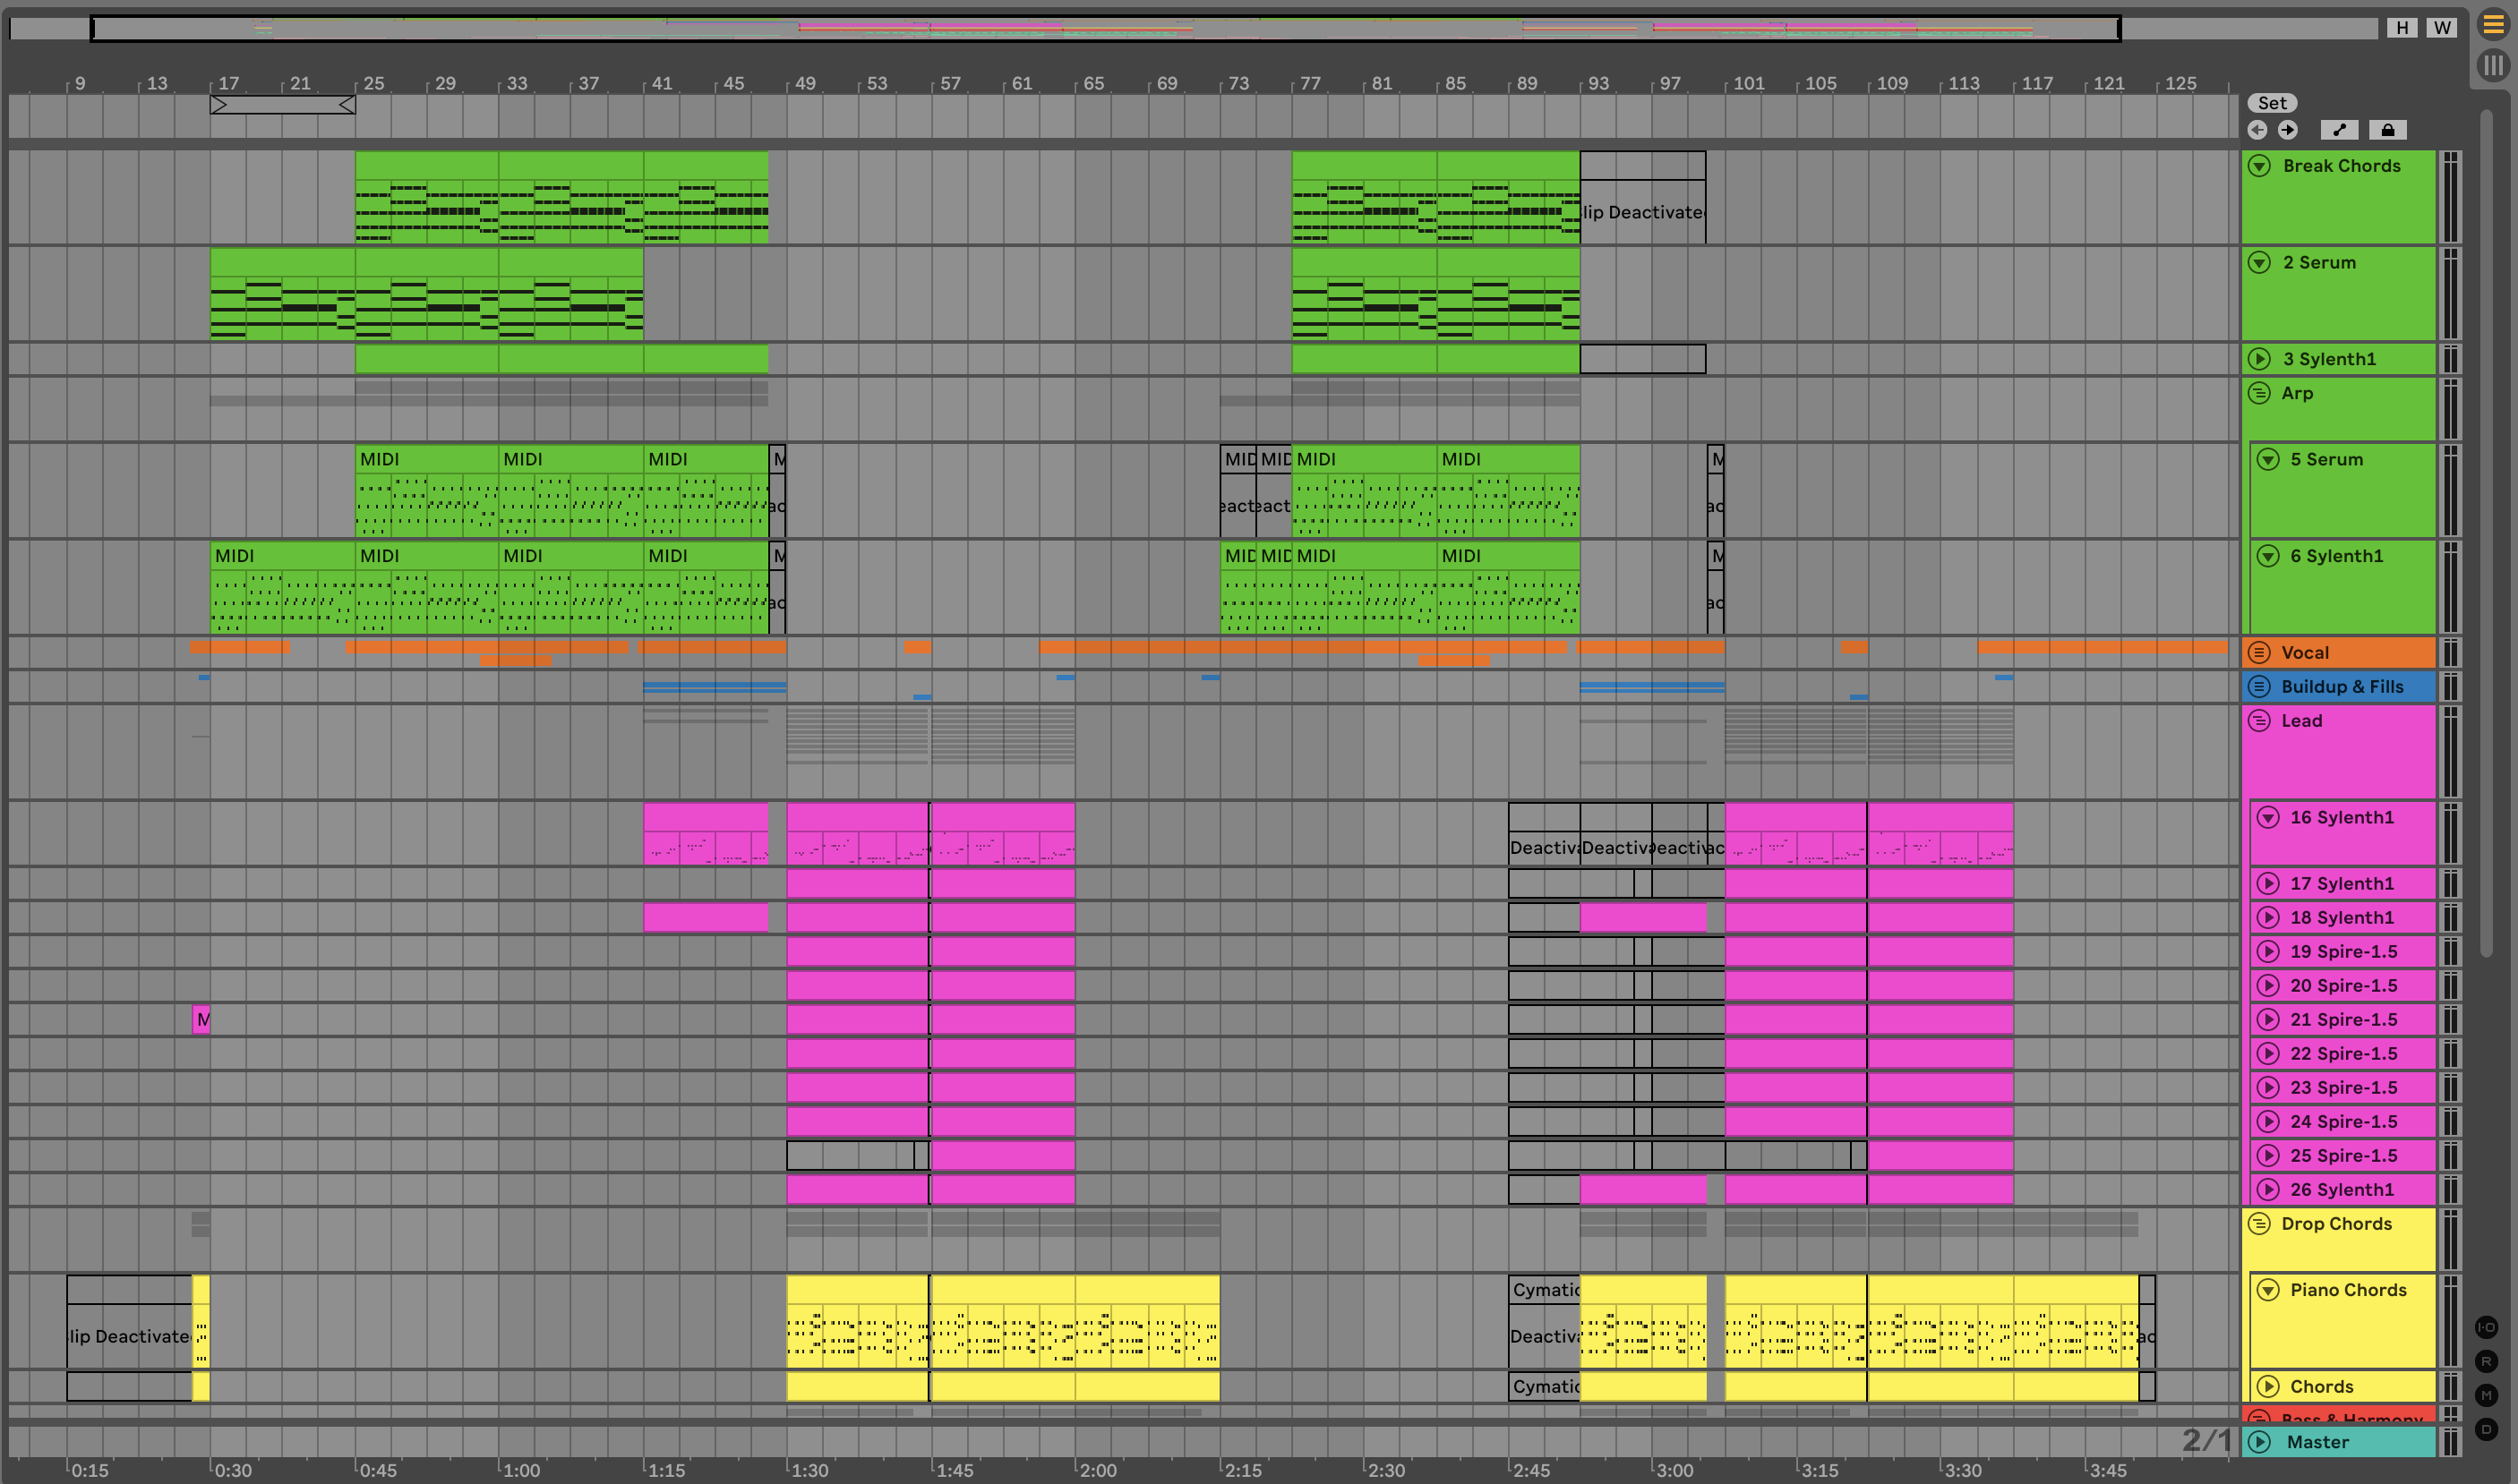
Task: Toggle the Mixer section M button
Action: (x=2486, y=1395)
